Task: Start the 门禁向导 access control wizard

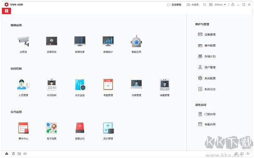Action: click(x=207, y=114)
